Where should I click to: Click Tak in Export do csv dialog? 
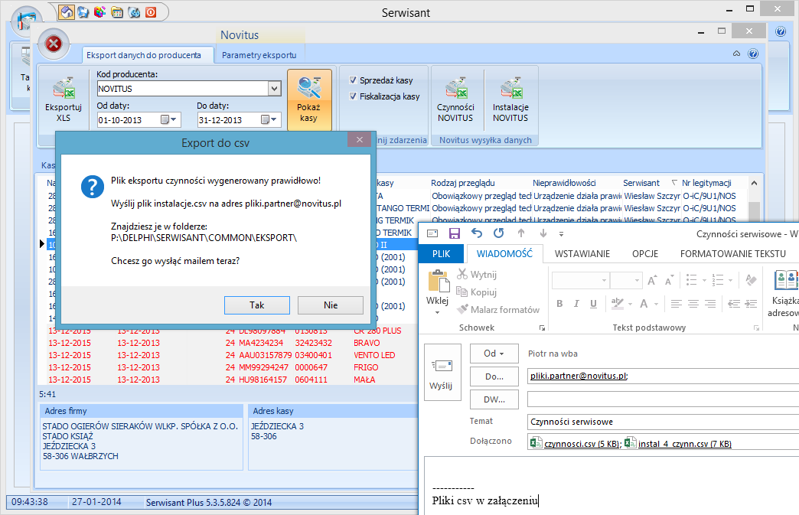click(257, 305)
